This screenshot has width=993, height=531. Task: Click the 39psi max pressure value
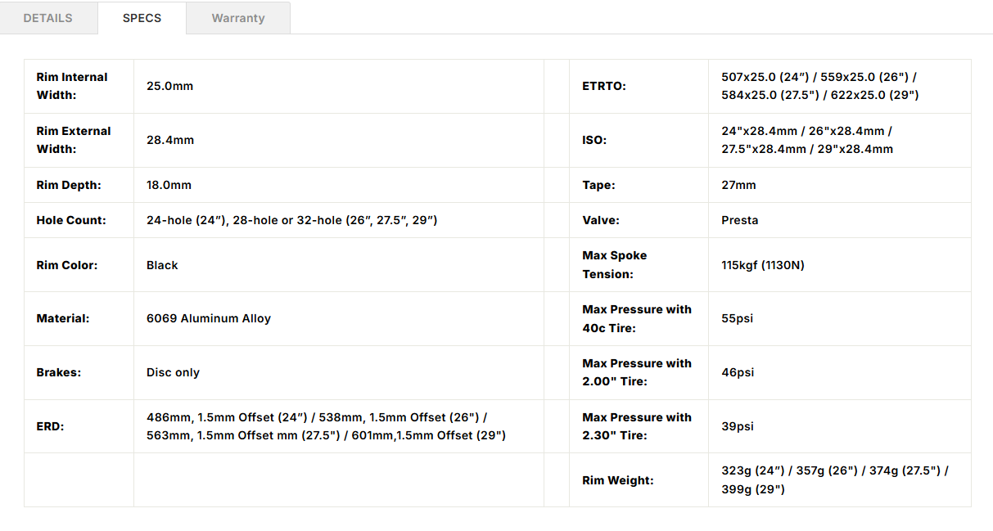737,426
